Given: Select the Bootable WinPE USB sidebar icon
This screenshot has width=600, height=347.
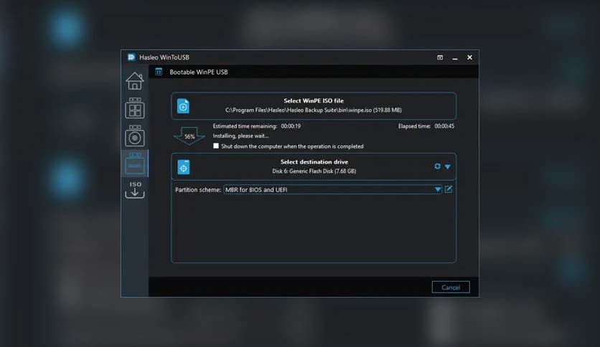Looking at the screenshot, I should click(x=135, y=163).
